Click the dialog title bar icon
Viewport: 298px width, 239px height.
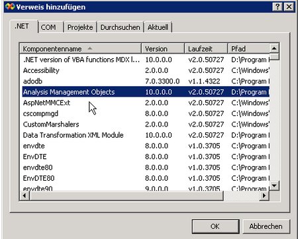10,7
